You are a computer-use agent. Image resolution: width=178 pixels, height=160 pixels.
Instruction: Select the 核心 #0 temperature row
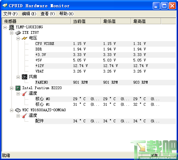[x=105, y=99]
